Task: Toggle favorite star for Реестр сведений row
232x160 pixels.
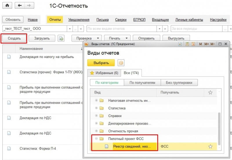Action: 210,147
